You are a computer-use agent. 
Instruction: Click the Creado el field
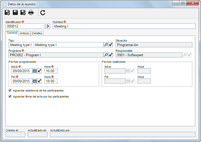(15, 134)
